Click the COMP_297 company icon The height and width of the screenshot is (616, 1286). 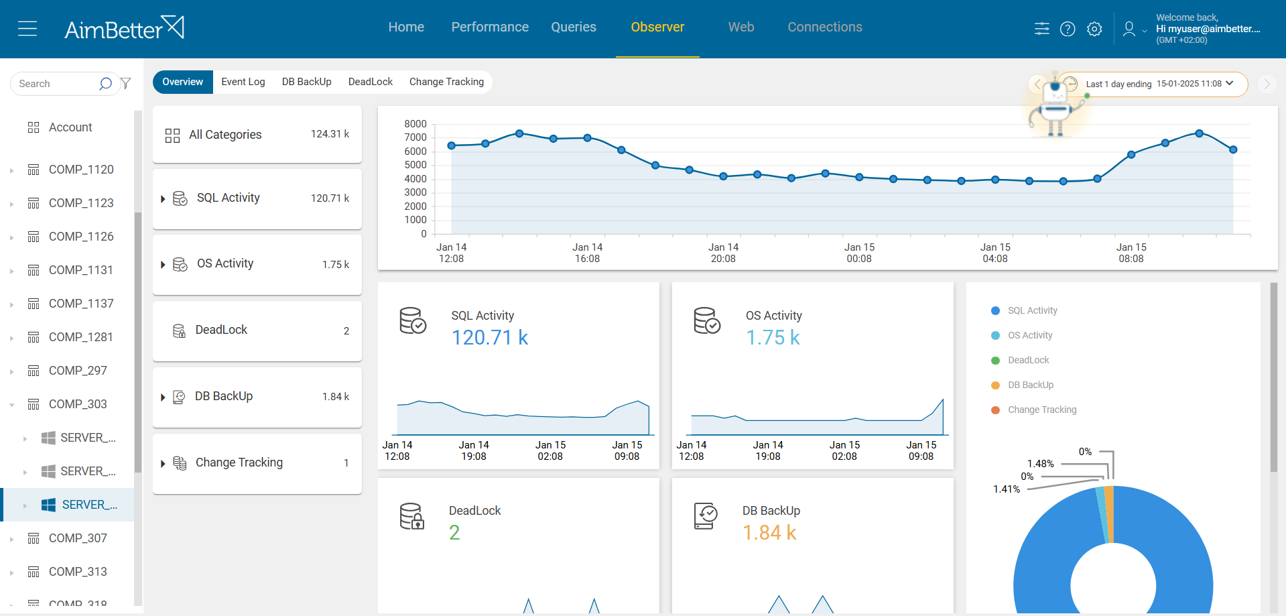pyautogui.click(x=34, y=371)
